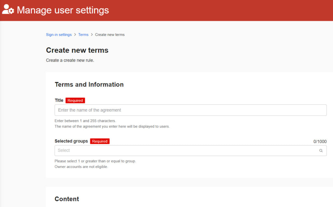The width and height of the screenshot is (333, 207).
Task: Click the Content section heading
Action: click(67, 199)
